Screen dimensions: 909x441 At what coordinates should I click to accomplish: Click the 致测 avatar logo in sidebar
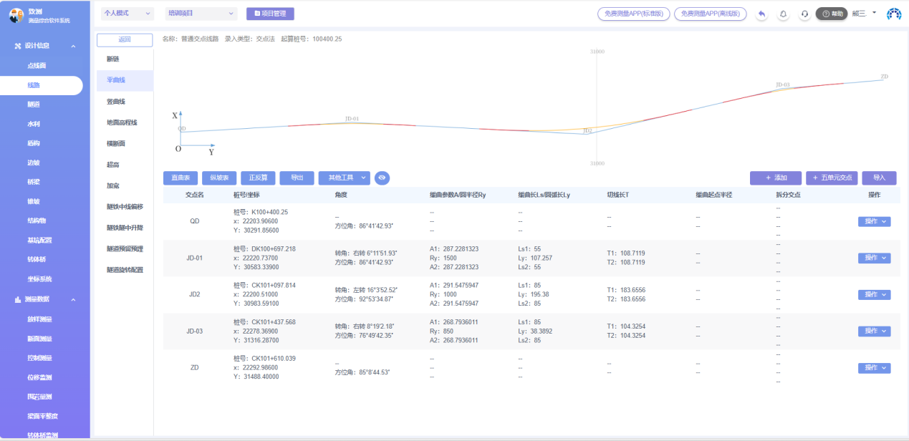click(x=16, y=16)
